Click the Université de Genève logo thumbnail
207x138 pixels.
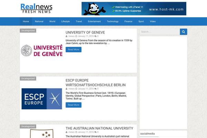pyautogui.click(x=42, y=51)
